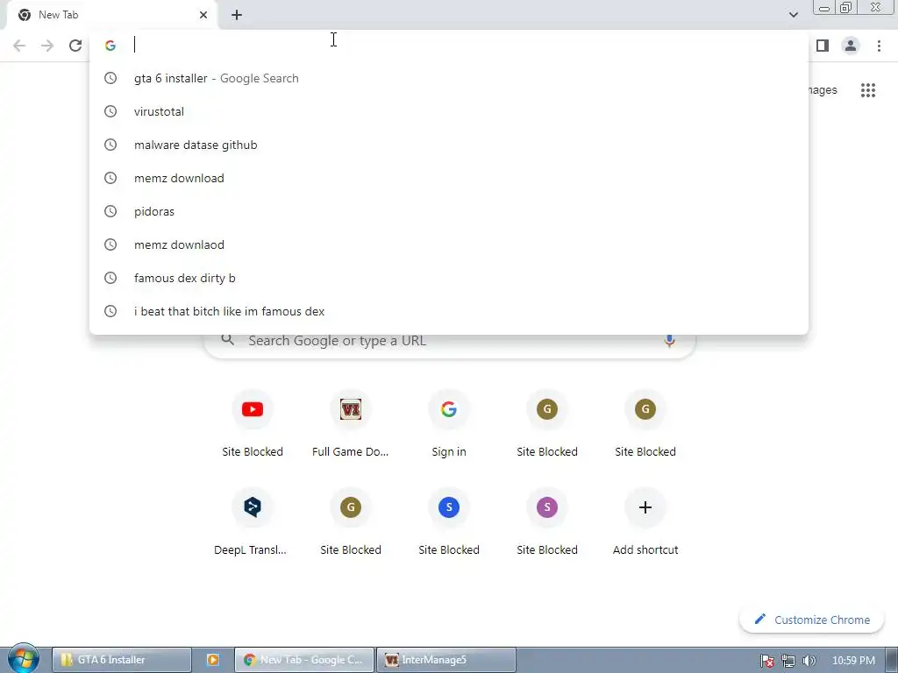Switch to InterManage5 taskbar item

(x=446, y=660)
